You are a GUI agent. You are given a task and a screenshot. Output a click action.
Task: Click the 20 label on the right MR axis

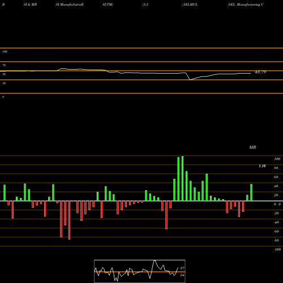(x=276, y=195)
